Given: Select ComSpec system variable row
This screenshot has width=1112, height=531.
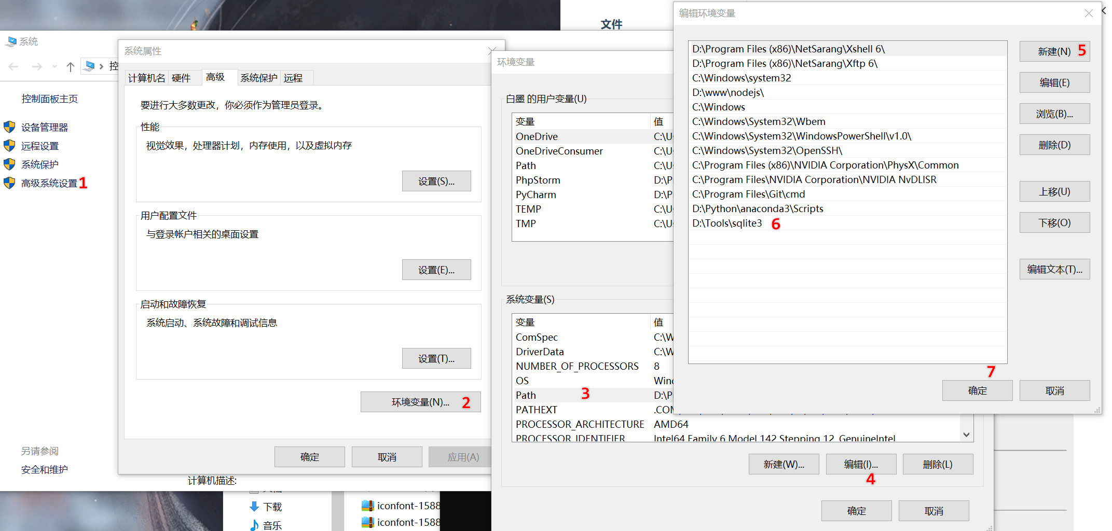Looking at the screenshot, I should tap(593, 337).
